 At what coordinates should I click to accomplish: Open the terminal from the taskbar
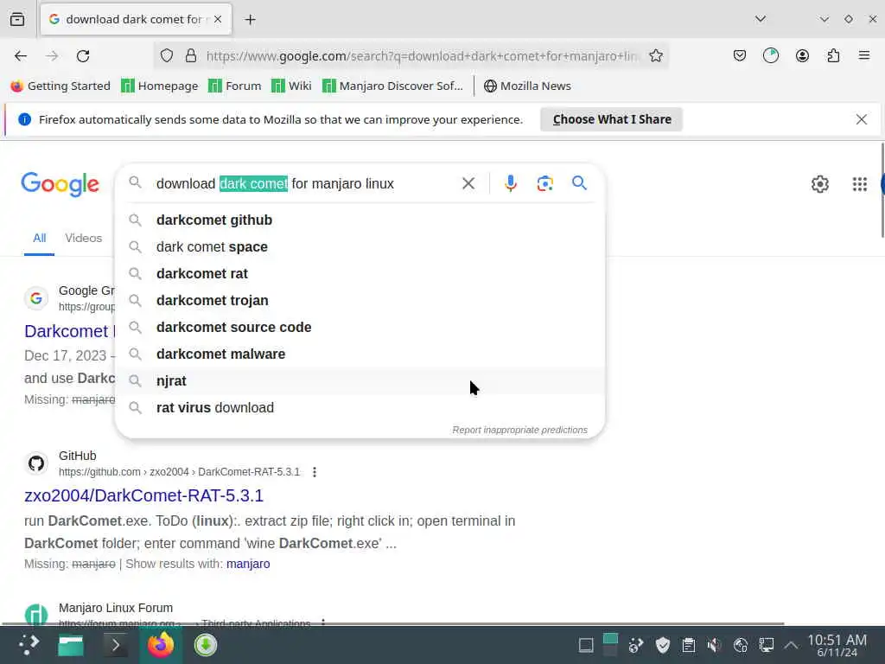pyautogui.click(x=116, y=645)
